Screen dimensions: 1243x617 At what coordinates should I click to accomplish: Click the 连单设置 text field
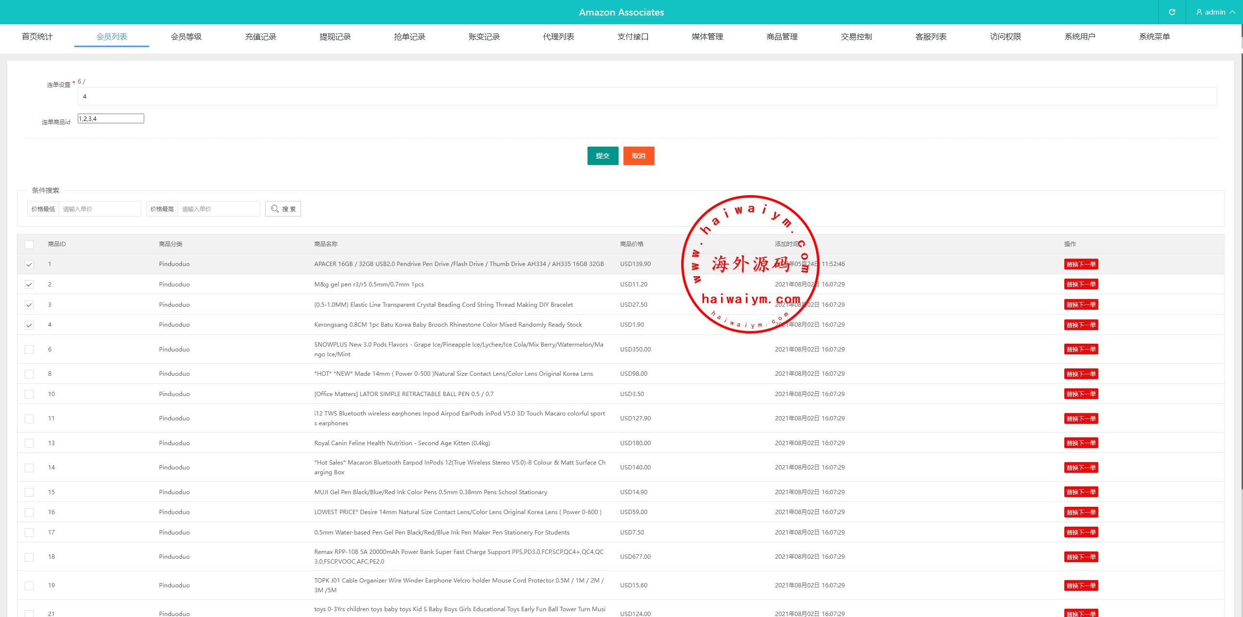pos(647,96)
